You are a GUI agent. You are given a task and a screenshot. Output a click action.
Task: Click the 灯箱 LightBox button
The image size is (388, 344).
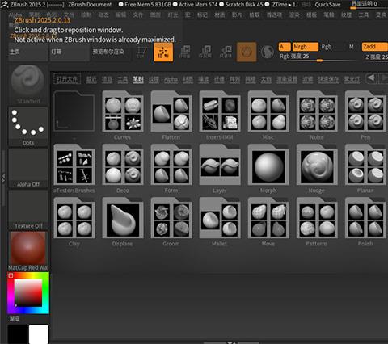70,52
